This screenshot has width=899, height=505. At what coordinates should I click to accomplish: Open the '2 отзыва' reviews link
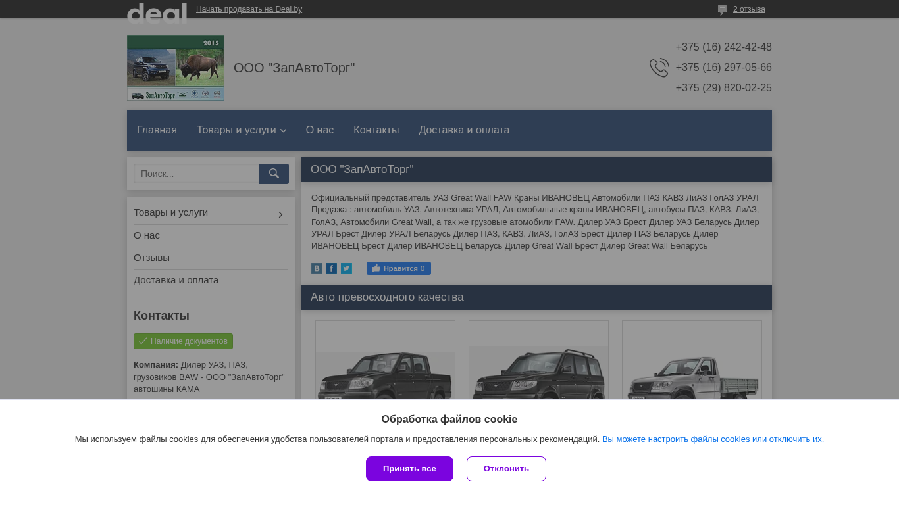click(749, 9)
